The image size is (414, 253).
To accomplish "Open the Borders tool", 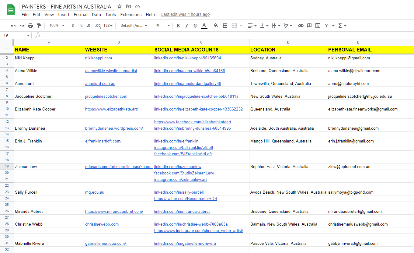I will tap(225, 26).
